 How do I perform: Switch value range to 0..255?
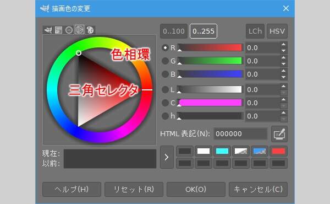[204, 31]
